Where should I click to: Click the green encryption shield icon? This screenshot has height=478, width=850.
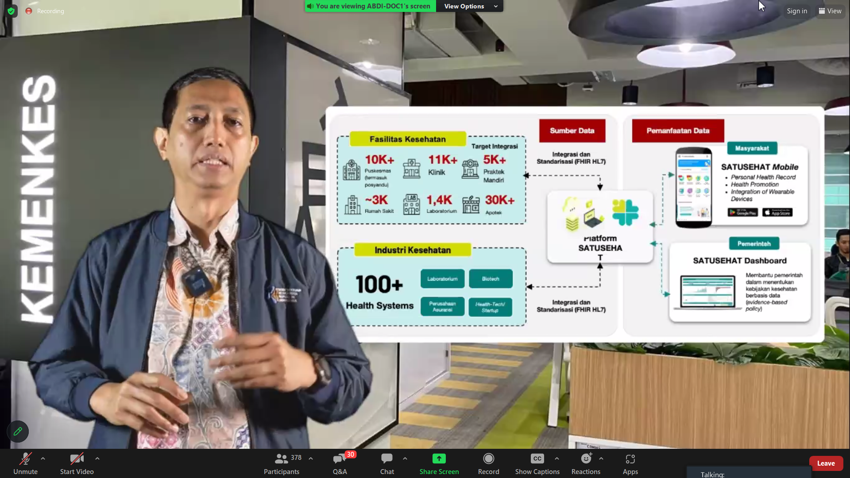tap(11, 11)
